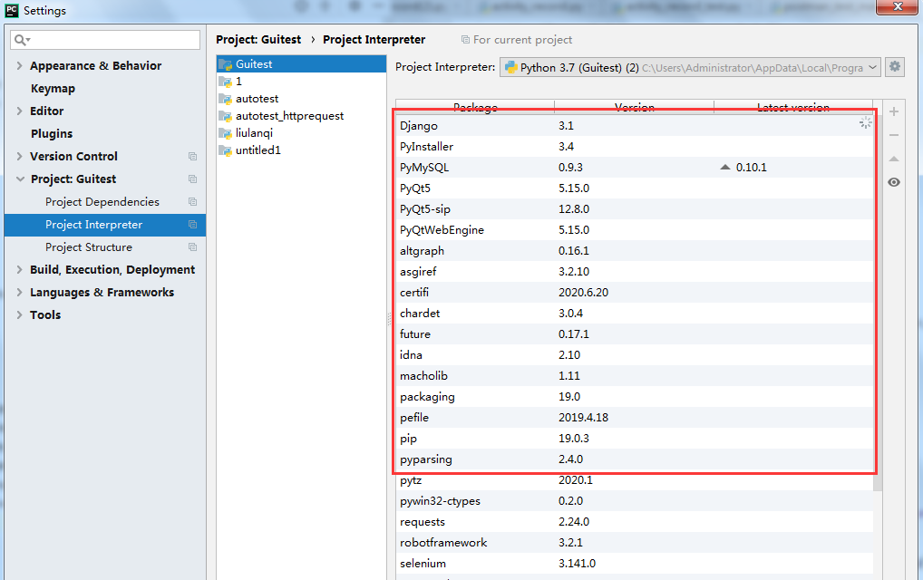Select the Django package row
The width and height of the screenshot is (923, 580).
click(634, 125)
